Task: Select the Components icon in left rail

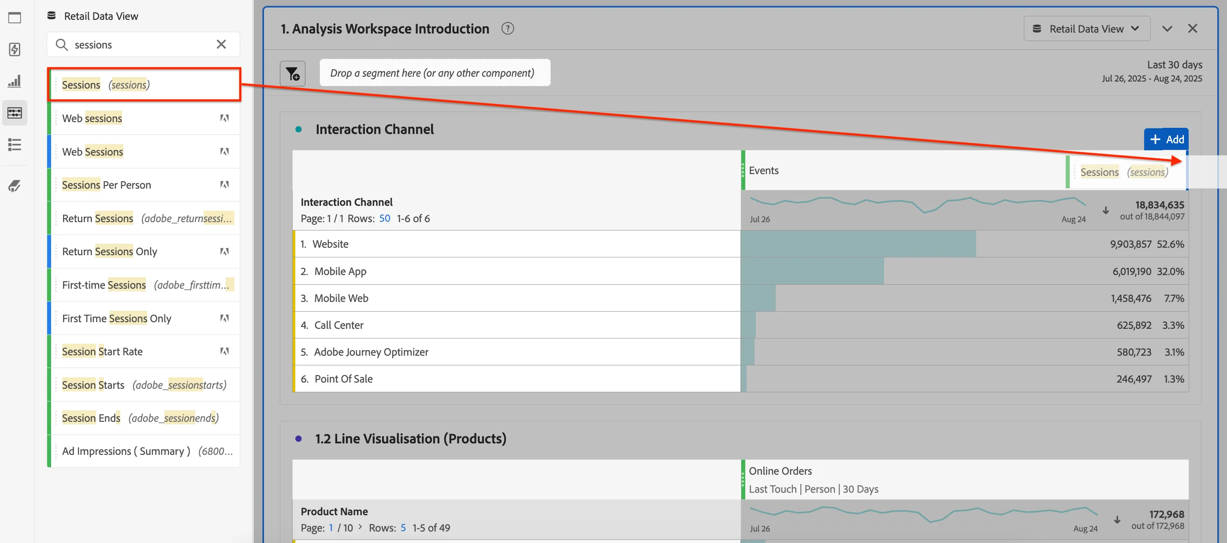Action: coord(15,113)
